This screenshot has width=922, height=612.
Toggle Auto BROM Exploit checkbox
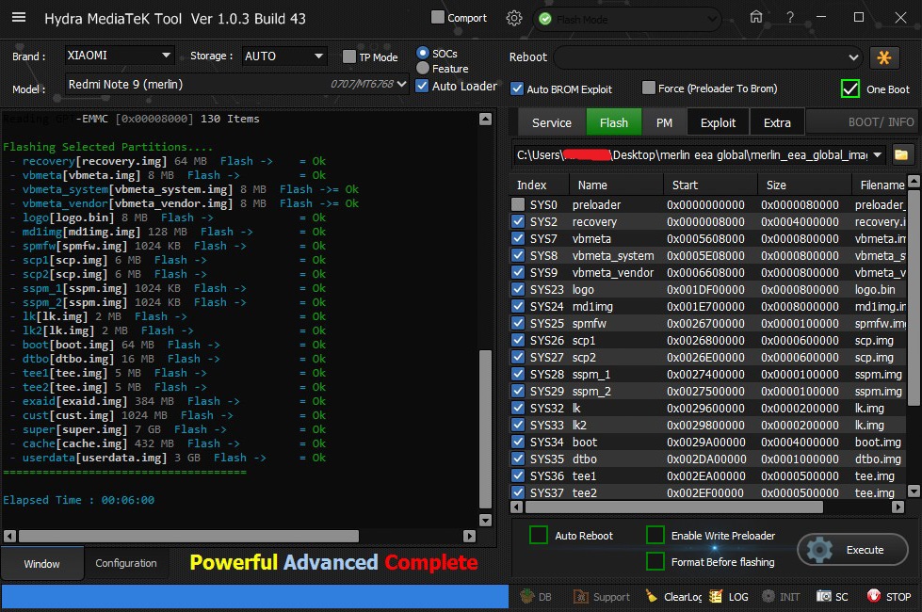point(517,89)
